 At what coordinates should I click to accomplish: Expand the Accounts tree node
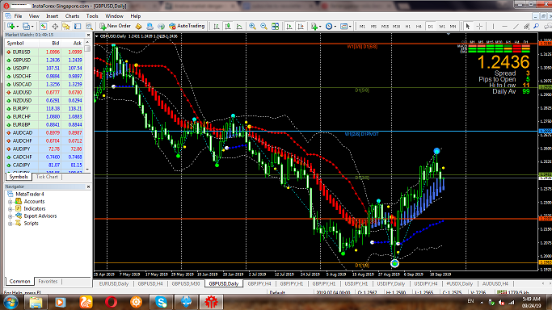point(11,202)
